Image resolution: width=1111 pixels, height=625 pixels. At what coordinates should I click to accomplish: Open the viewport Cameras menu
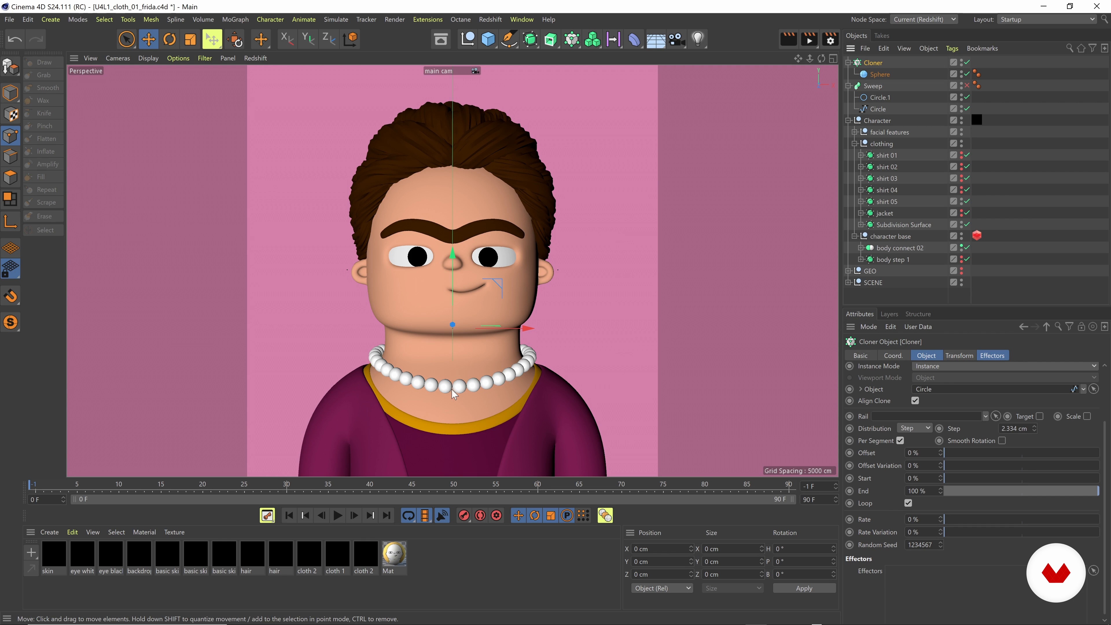[118, 58]
